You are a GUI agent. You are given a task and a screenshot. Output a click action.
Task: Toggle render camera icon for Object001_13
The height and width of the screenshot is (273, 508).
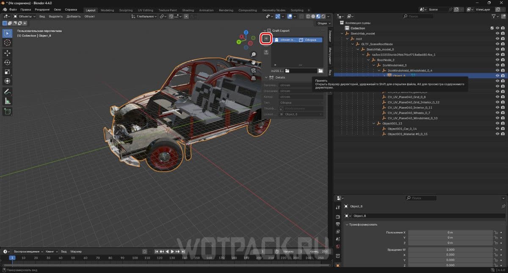tap(502, 123)
